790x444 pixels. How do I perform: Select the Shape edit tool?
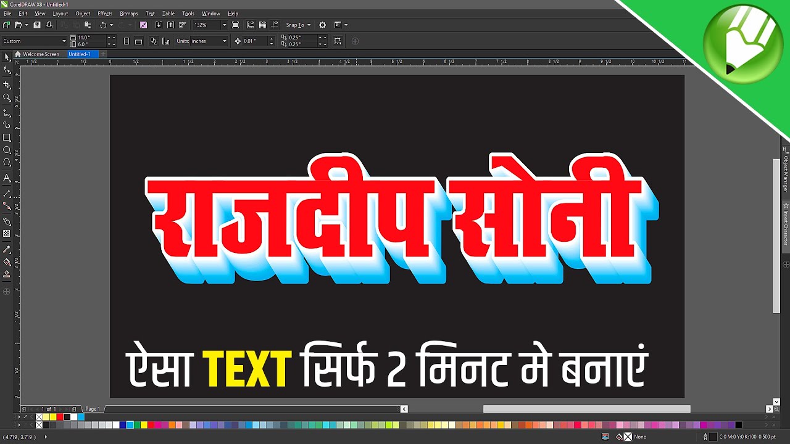click(x=7, y=70)
